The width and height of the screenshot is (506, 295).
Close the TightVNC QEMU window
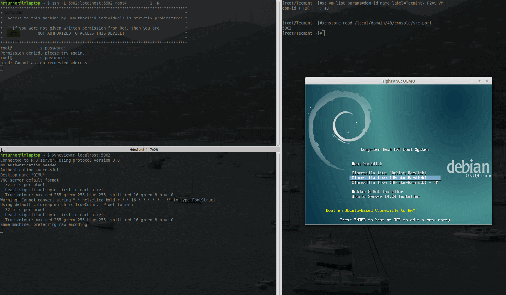pyautogui.click(x=487, y=81)
